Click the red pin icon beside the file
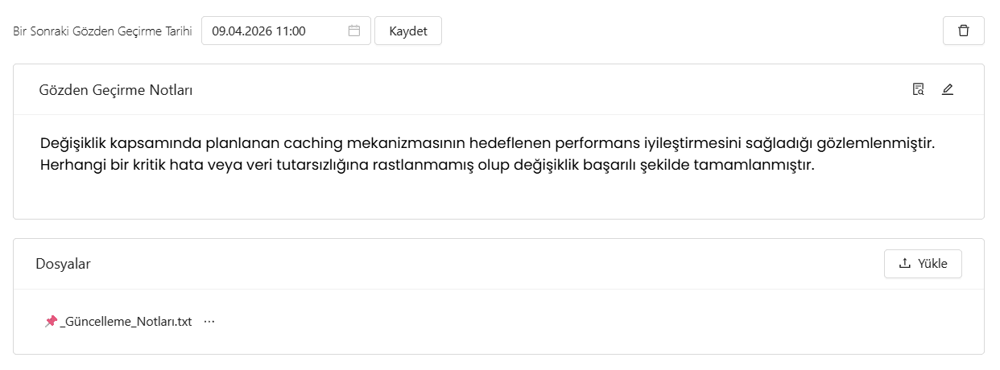The image size is (1000, 370). (x=51, y=321)
